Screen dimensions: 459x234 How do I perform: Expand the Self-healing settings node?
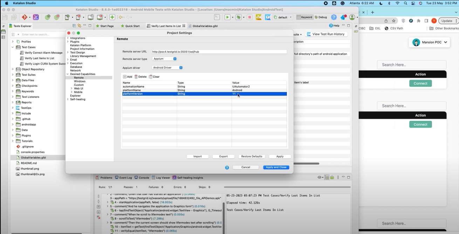tap(68, 99)
